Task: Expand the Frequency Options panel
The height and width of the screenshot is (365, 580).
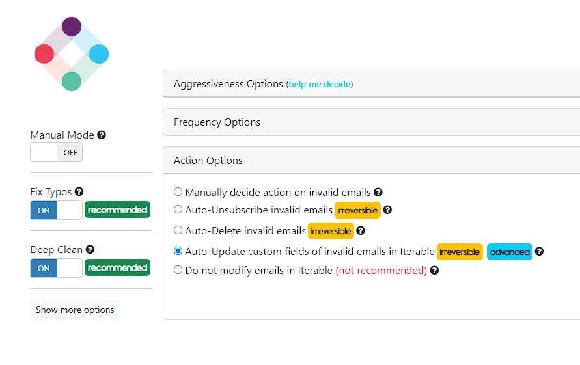Action: [x=372, y=122]
